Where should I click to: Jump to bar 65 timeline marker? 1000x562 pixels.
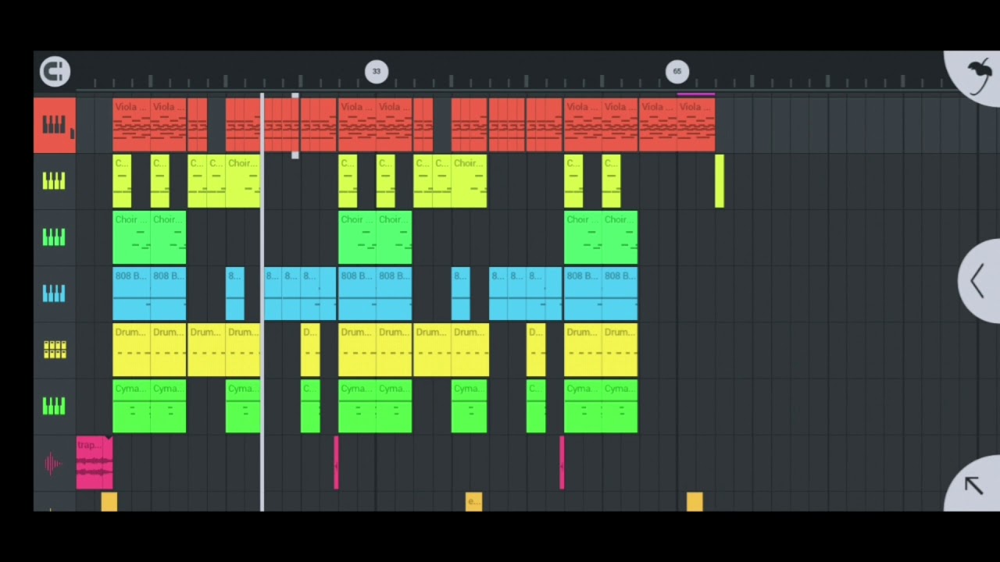677,72
